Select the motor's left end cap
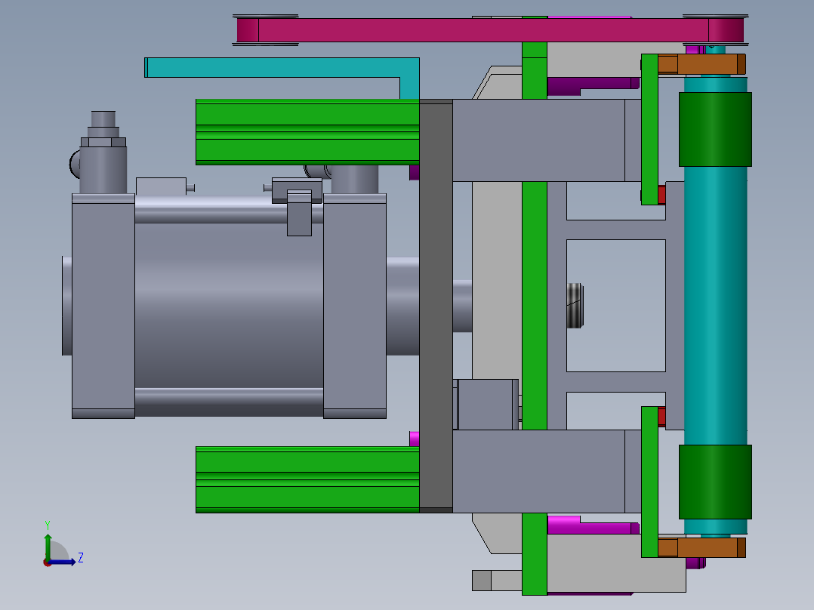The image size is (814, 610). click(103, 307)
